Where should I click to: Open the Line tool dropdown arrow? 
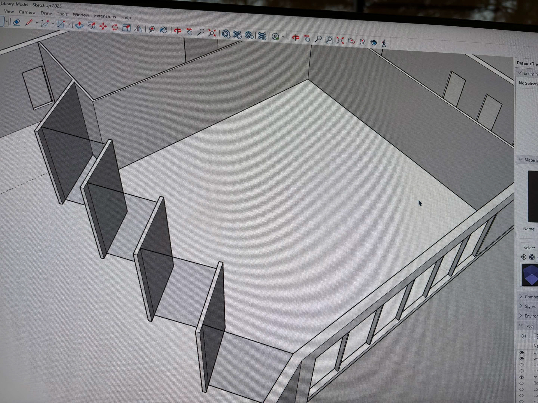tap(37, 23)
